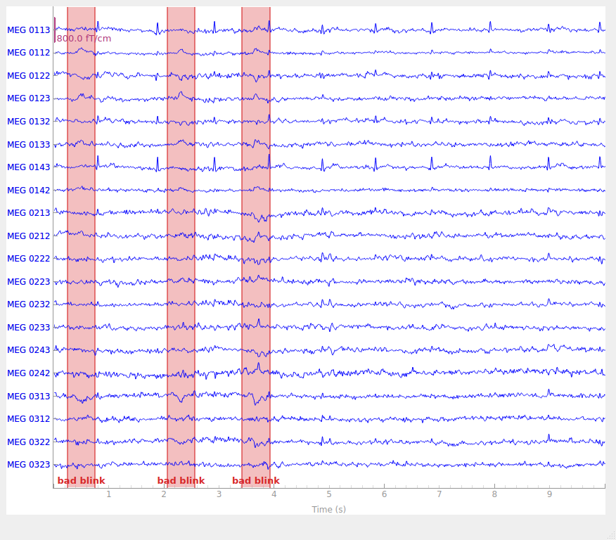Click channel label MEG 0223
616x540 pixels.
[29, 281]
